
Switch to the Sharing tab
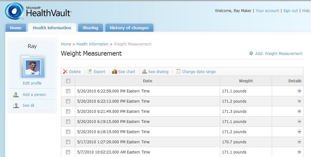pyautogui.click(x=91, y=28)
